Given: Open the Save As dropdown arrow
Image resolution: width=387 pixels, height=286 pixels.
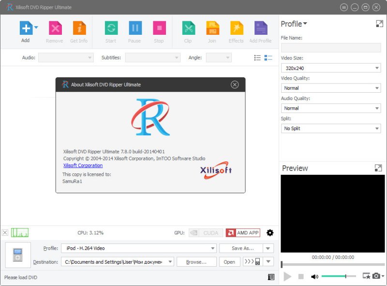Looking at the screenshot, I should tap(268, 248).
